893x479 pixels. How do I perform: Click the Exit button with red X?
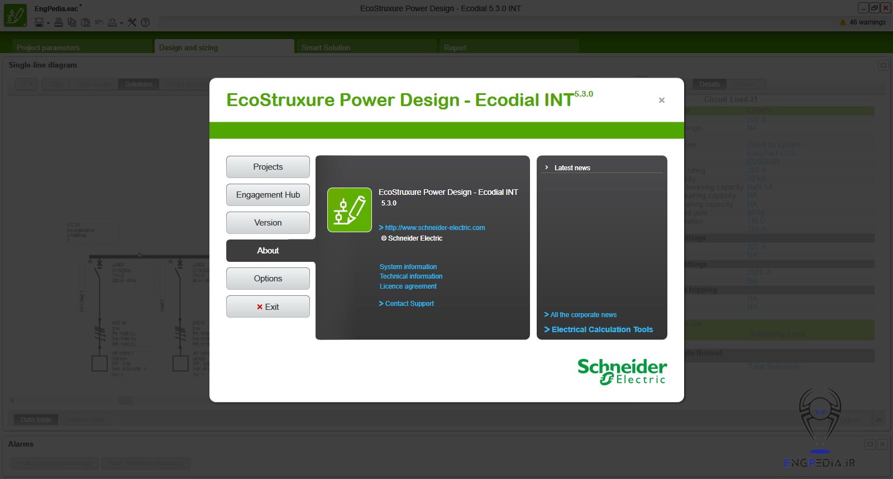tap(268, 306)
